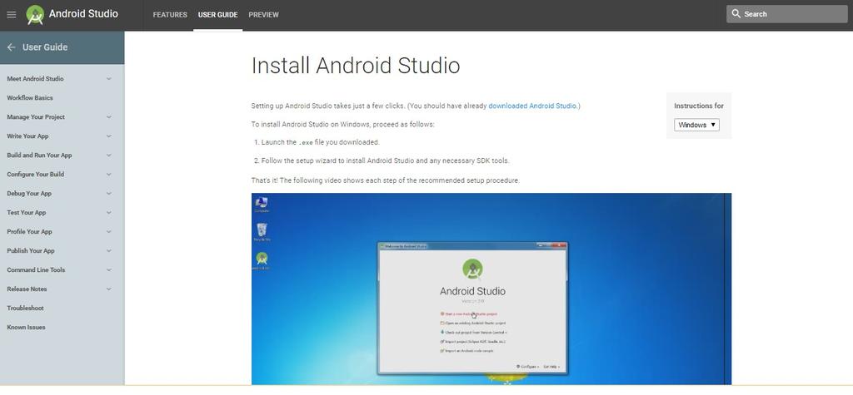The image size is (853, 395).
Task: Expand Meet Android Studio section chevron
Action: click(109, 79)
